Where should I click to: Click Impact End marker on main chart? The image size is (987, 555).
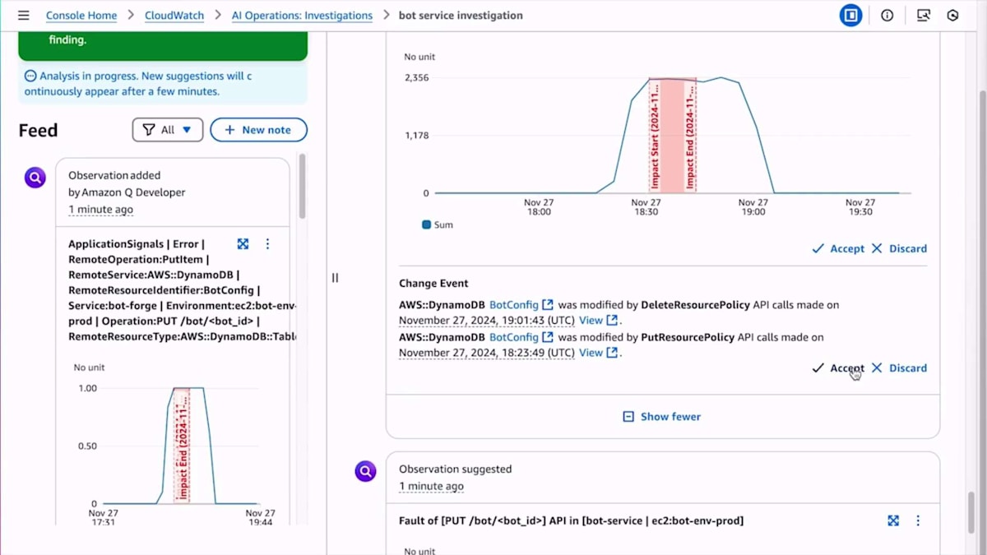pyautogui.click(x=690, y=136)
